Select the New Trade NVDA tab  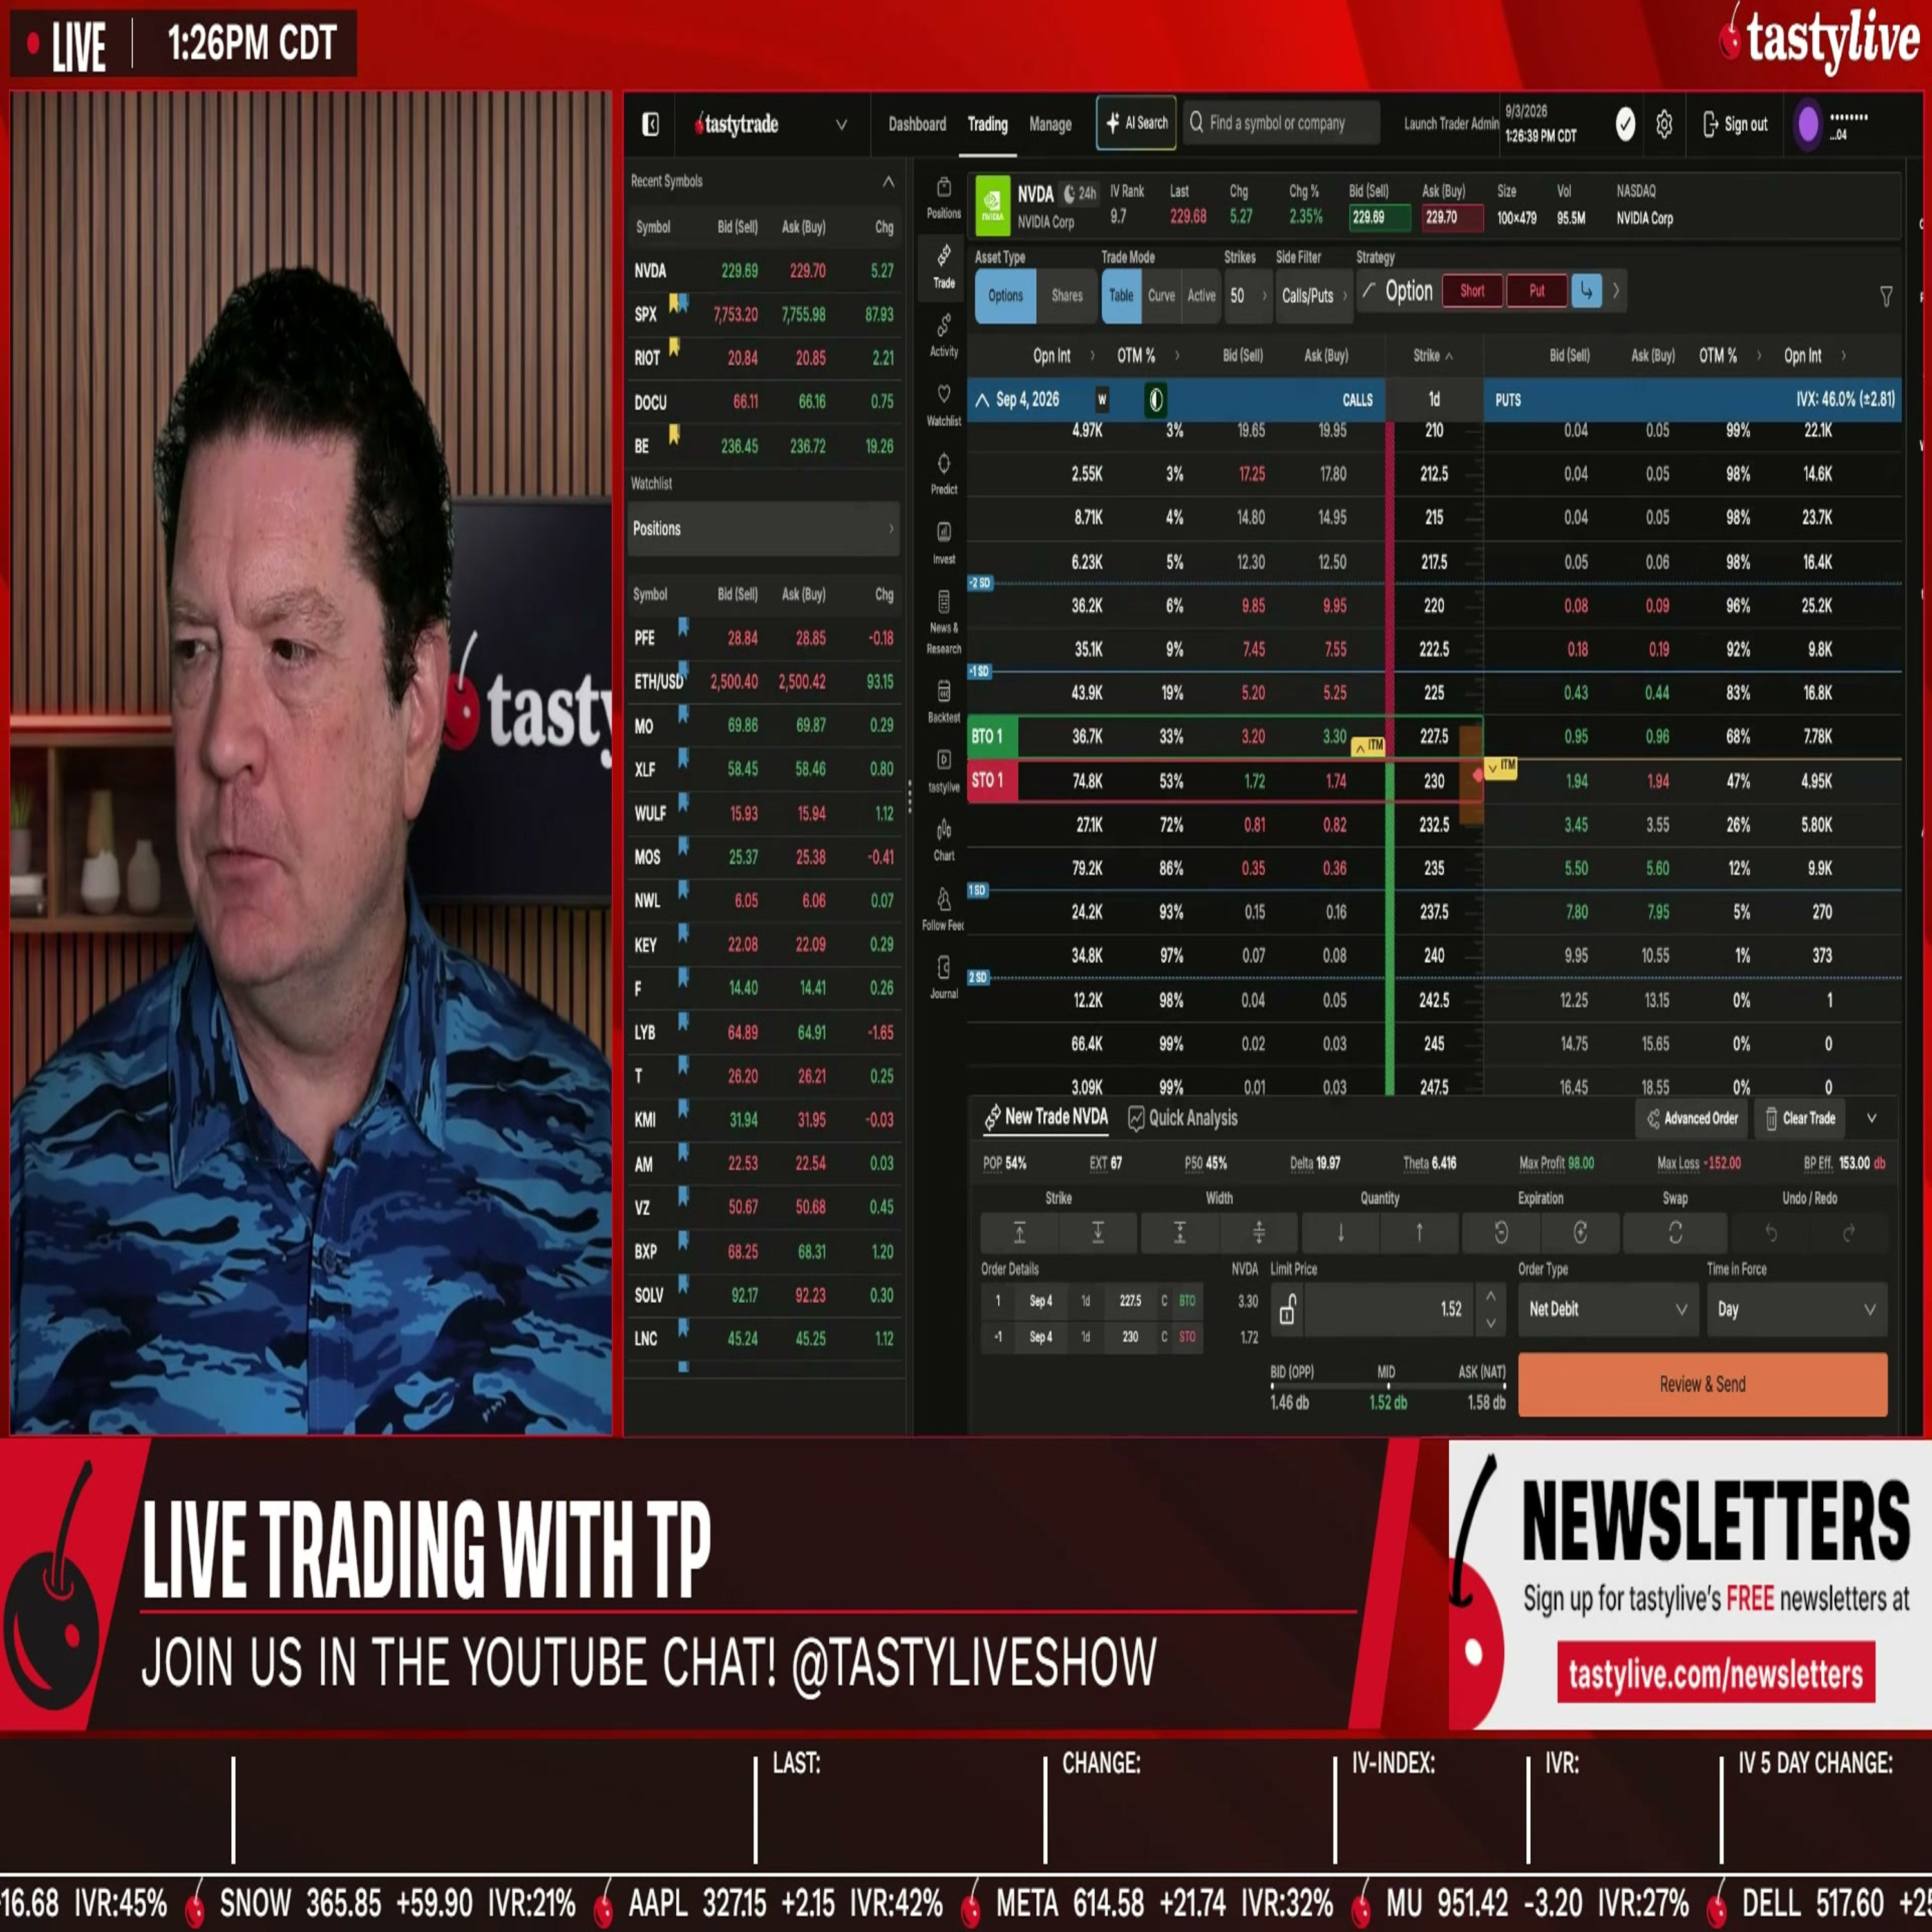(1046, 1117)
